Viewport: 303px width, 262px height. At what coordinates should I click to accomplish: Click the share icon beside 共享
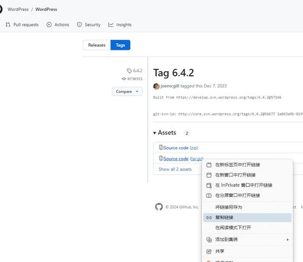click(209, 252)
